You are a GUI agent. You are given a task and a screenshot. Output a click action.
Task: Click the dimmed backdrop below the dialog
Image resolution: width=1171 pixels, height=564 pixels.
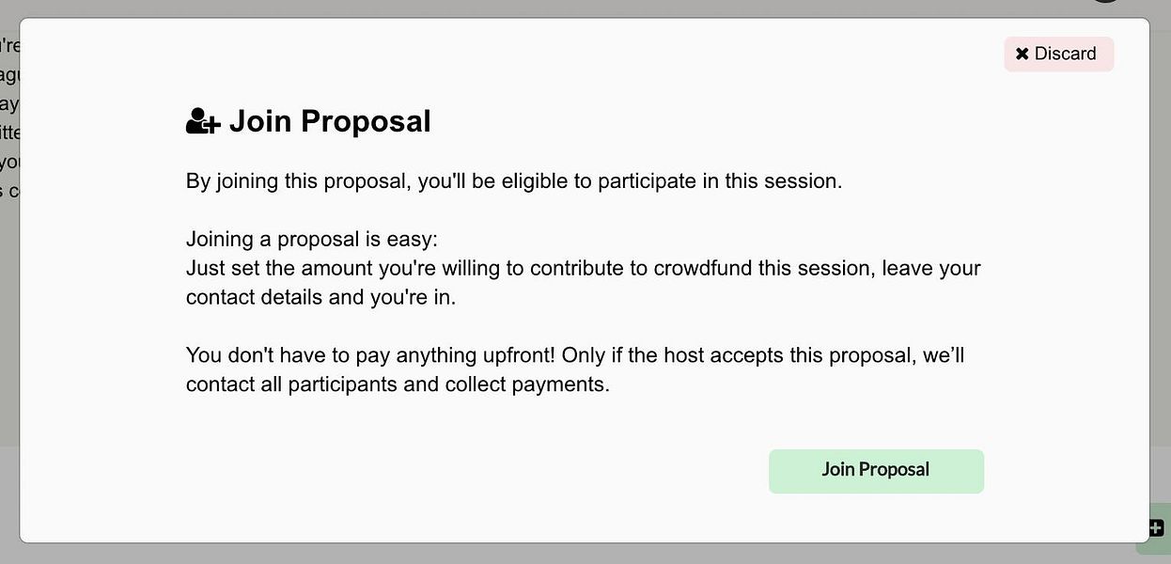click(564, 554)
